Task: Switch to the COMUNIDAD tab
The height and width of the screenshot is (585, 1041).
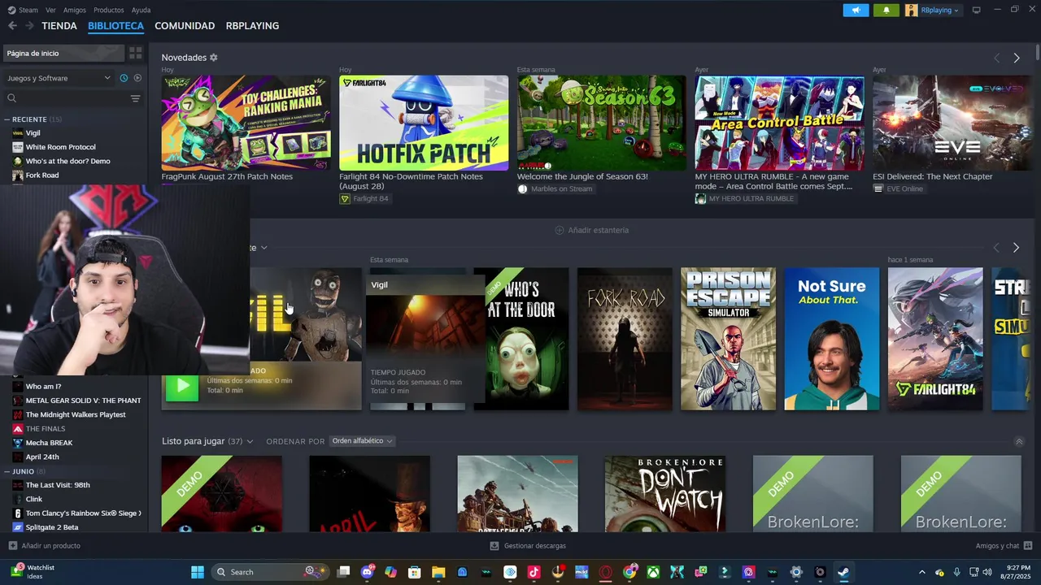Action: 185,26
